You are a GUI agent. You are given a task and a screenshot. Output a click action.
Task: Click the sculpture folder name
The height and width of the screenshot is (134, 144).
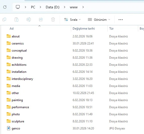point(18,121)
